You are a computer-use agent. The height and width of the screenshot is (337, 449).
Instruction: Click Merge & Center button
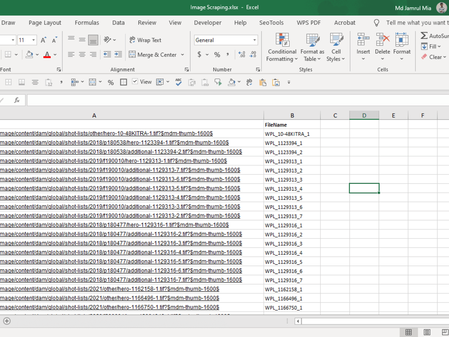(153, 54)
